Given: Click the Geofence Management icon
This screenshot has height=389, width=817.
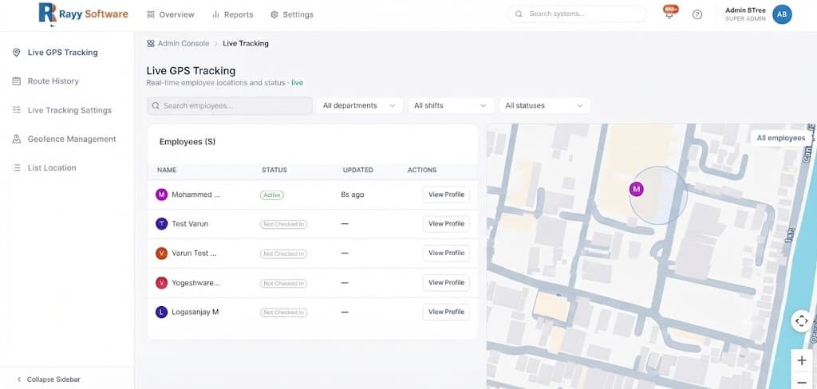Looking at the screenshot, I should (16, 139).
